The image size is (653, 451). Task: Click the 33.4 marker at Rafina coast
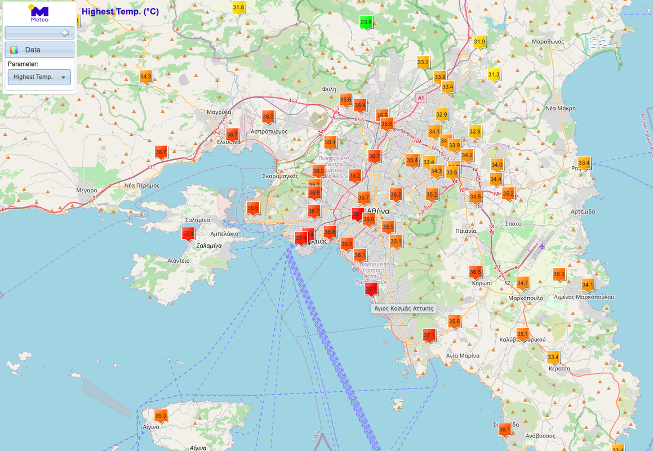click(584, 163)
